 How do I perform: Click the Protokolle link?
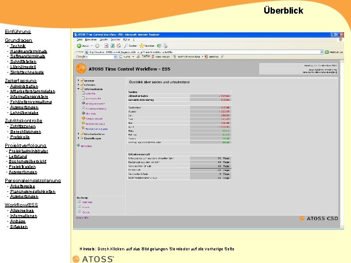[x=20, y=137]
